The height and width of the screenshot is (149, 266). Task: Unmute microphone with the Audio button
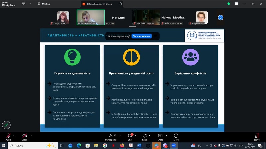click(x=8, y=136)
